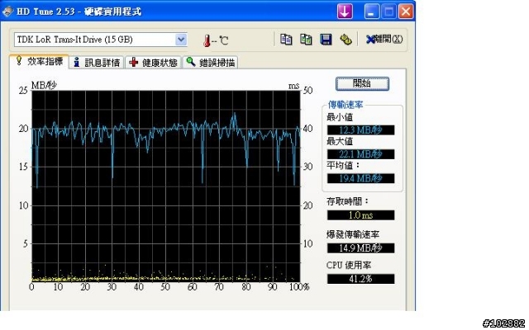Copy screenshot to clipboard icon
This screenshot has width=529, height=330.
coord(306,40)
